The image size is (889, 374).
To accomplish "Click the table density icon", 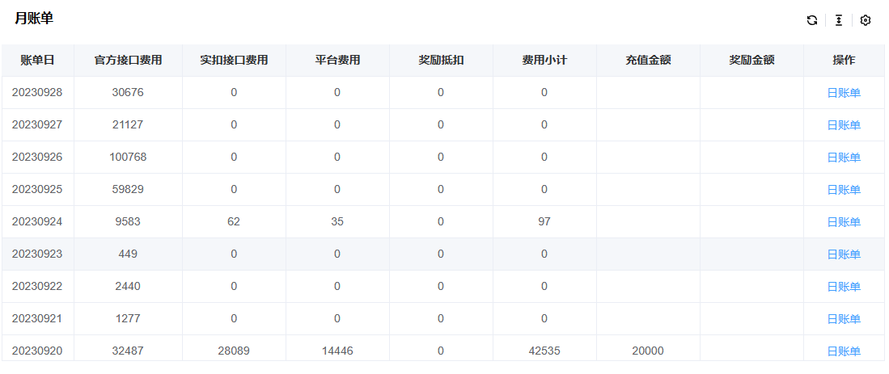I will pyautogui.click(x=839, y=20).
